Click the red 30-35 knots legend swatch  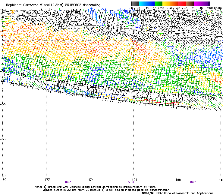pos(182,4)
